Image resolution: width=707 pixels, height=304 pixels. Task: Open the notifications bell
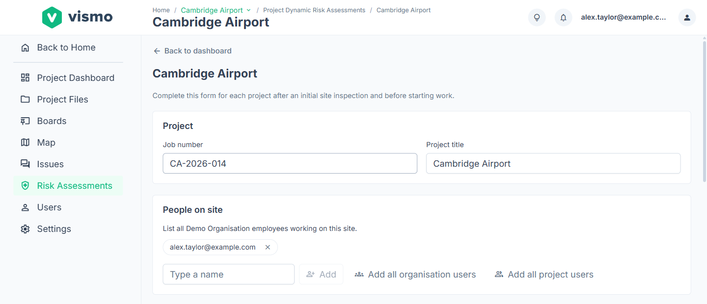pyautogui.click(x=563, y=18)
